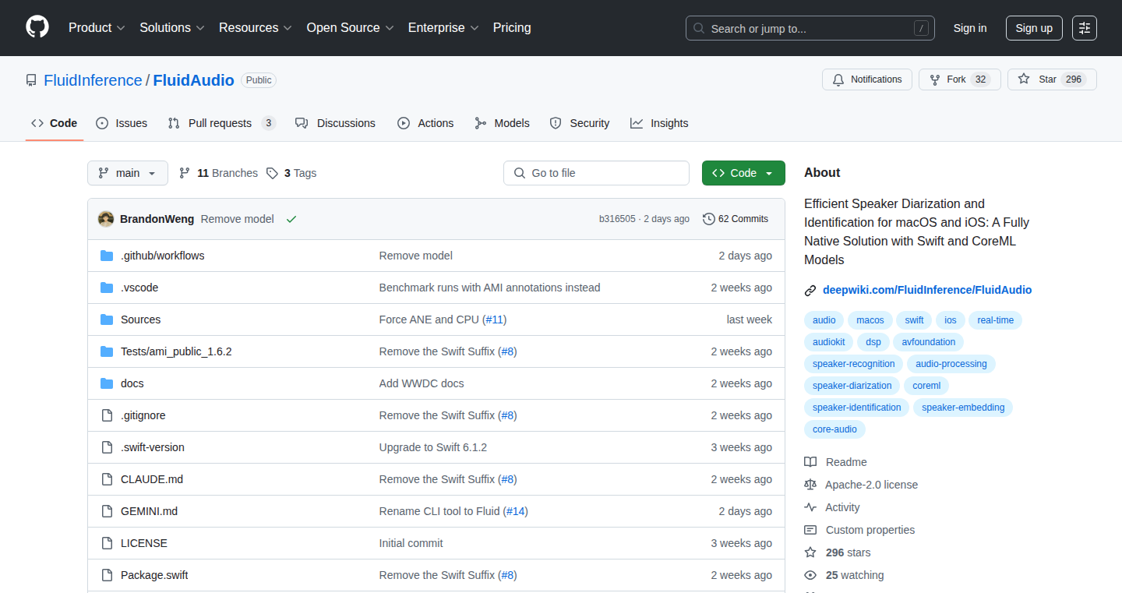Open the GEMINI.md file

(150, 511)
